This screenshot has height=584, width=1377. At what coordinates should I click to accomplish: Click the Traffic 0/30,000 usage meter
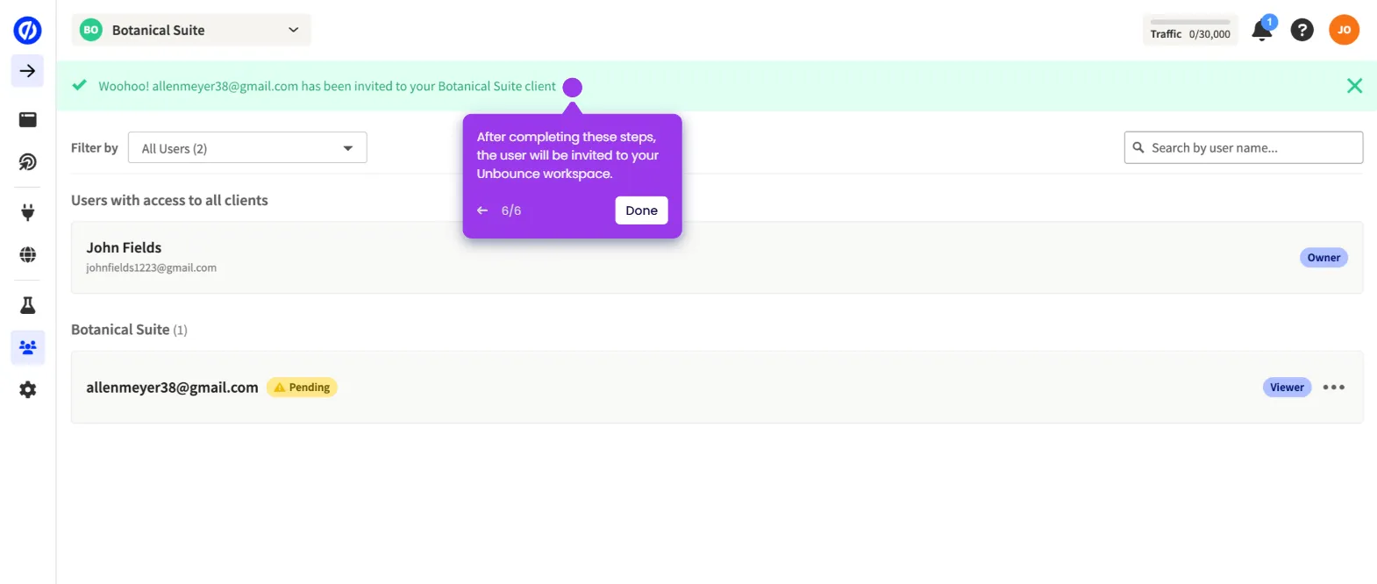[1190, 30]
